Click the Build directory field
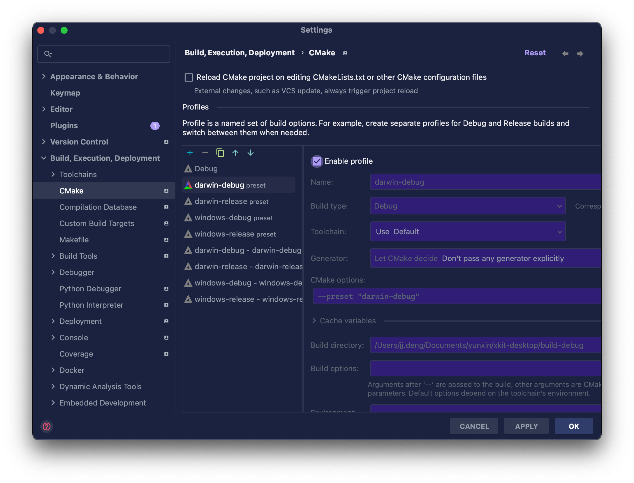 tap(485, 345)
